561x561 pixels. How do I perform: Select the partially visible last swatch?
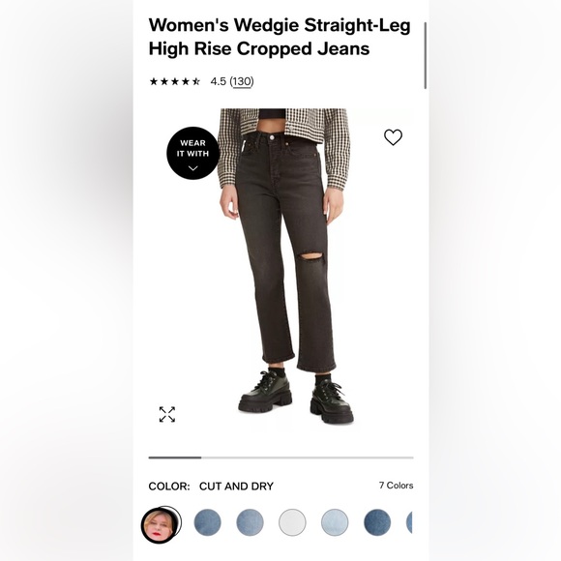(x=409, y=522)
